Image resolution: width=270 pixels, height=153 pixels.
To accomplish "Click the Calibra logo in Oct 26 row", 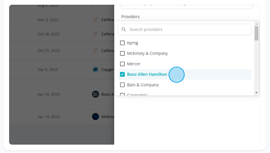I will pos(95,34).
